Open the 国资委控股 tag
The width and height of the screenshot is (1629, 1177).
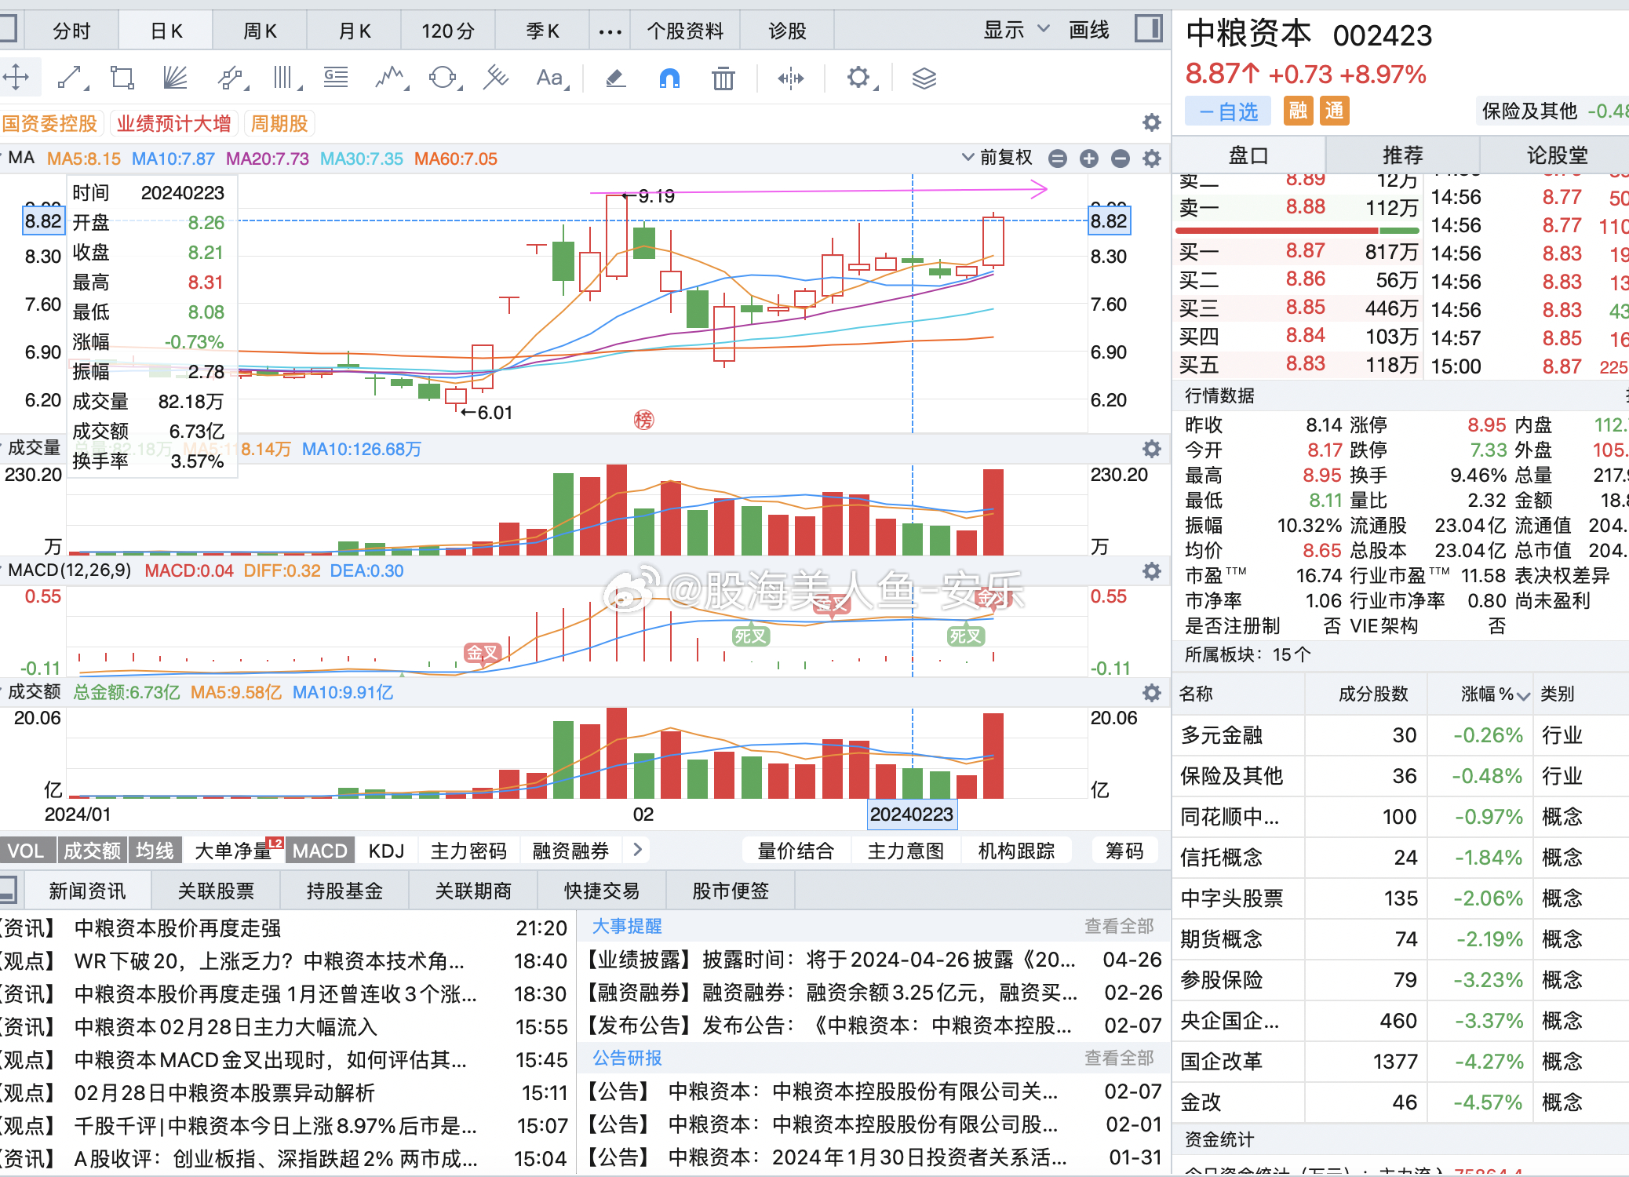coord(49,123)
